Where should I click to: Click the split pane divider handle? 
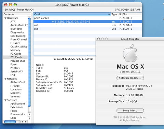[88, 56]
